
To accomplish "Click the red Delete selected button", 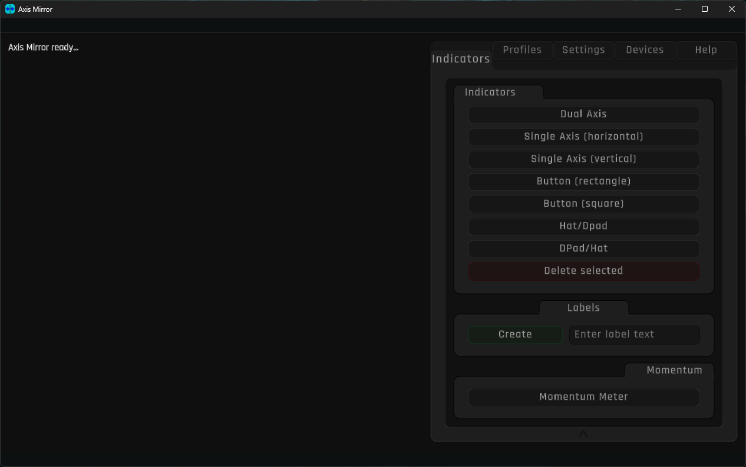I will click(x=583, y=271).
